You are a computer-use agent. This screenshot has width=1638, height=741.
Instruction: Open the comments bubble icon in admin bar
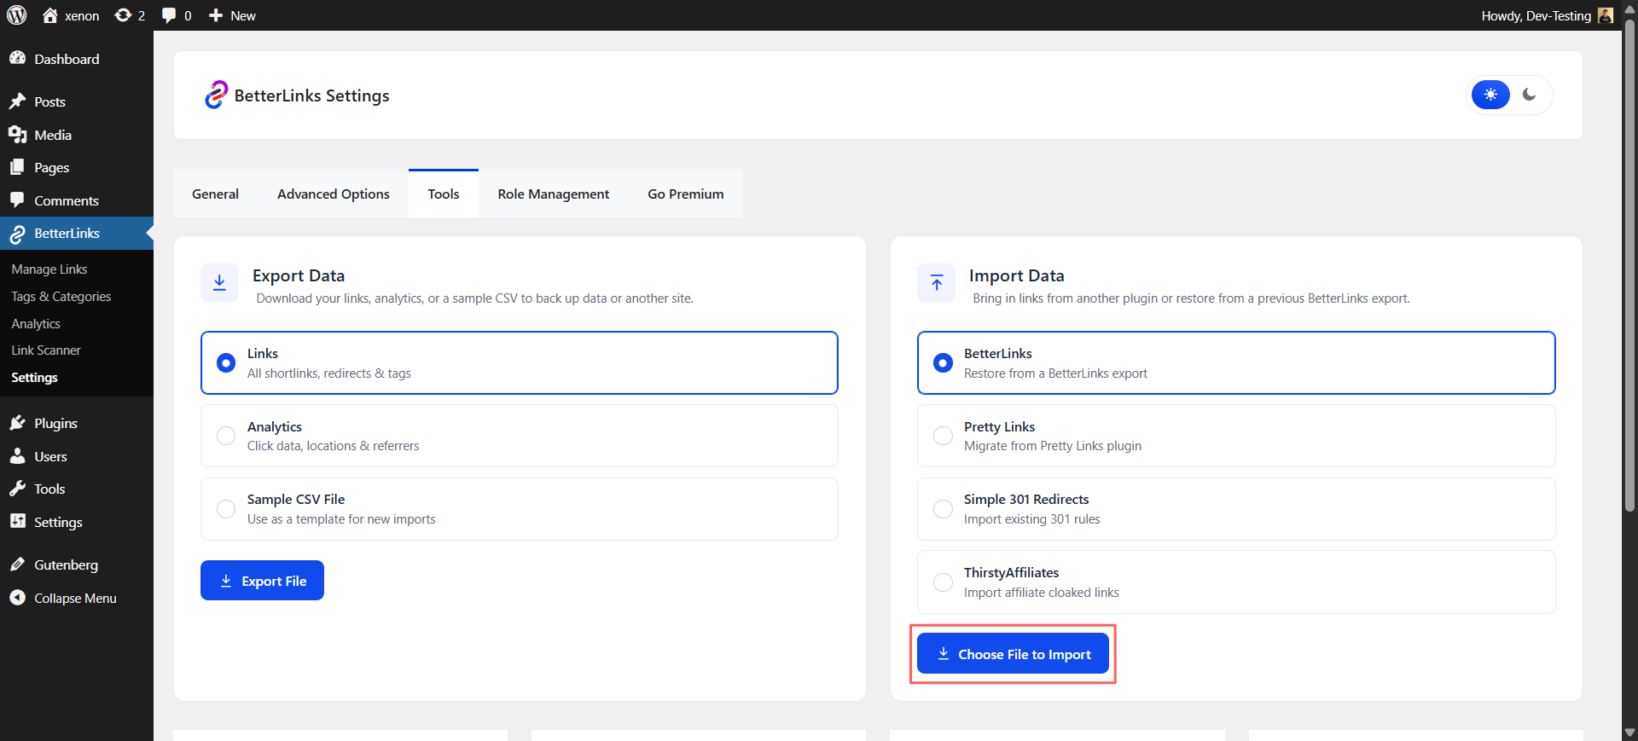coord(169,15)
